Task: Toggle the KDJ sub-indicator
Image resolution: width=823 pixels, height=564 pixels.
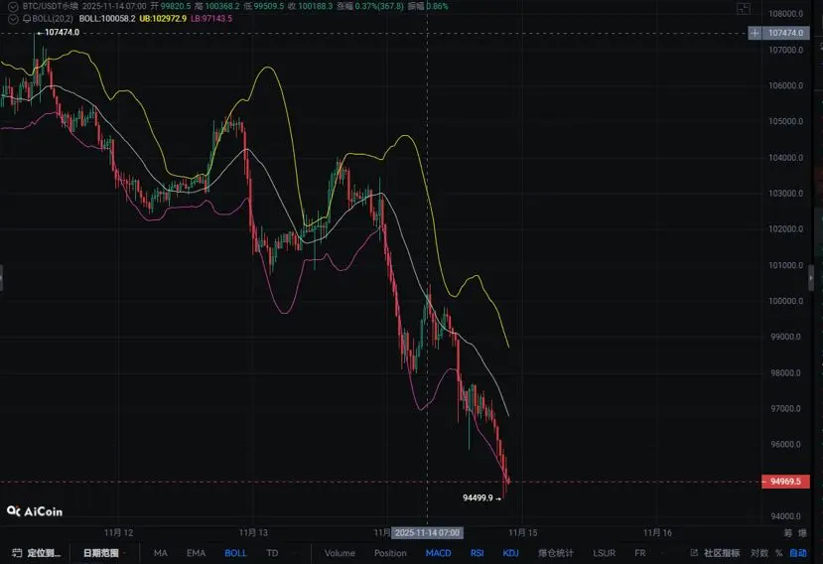Action: [510, 553]
